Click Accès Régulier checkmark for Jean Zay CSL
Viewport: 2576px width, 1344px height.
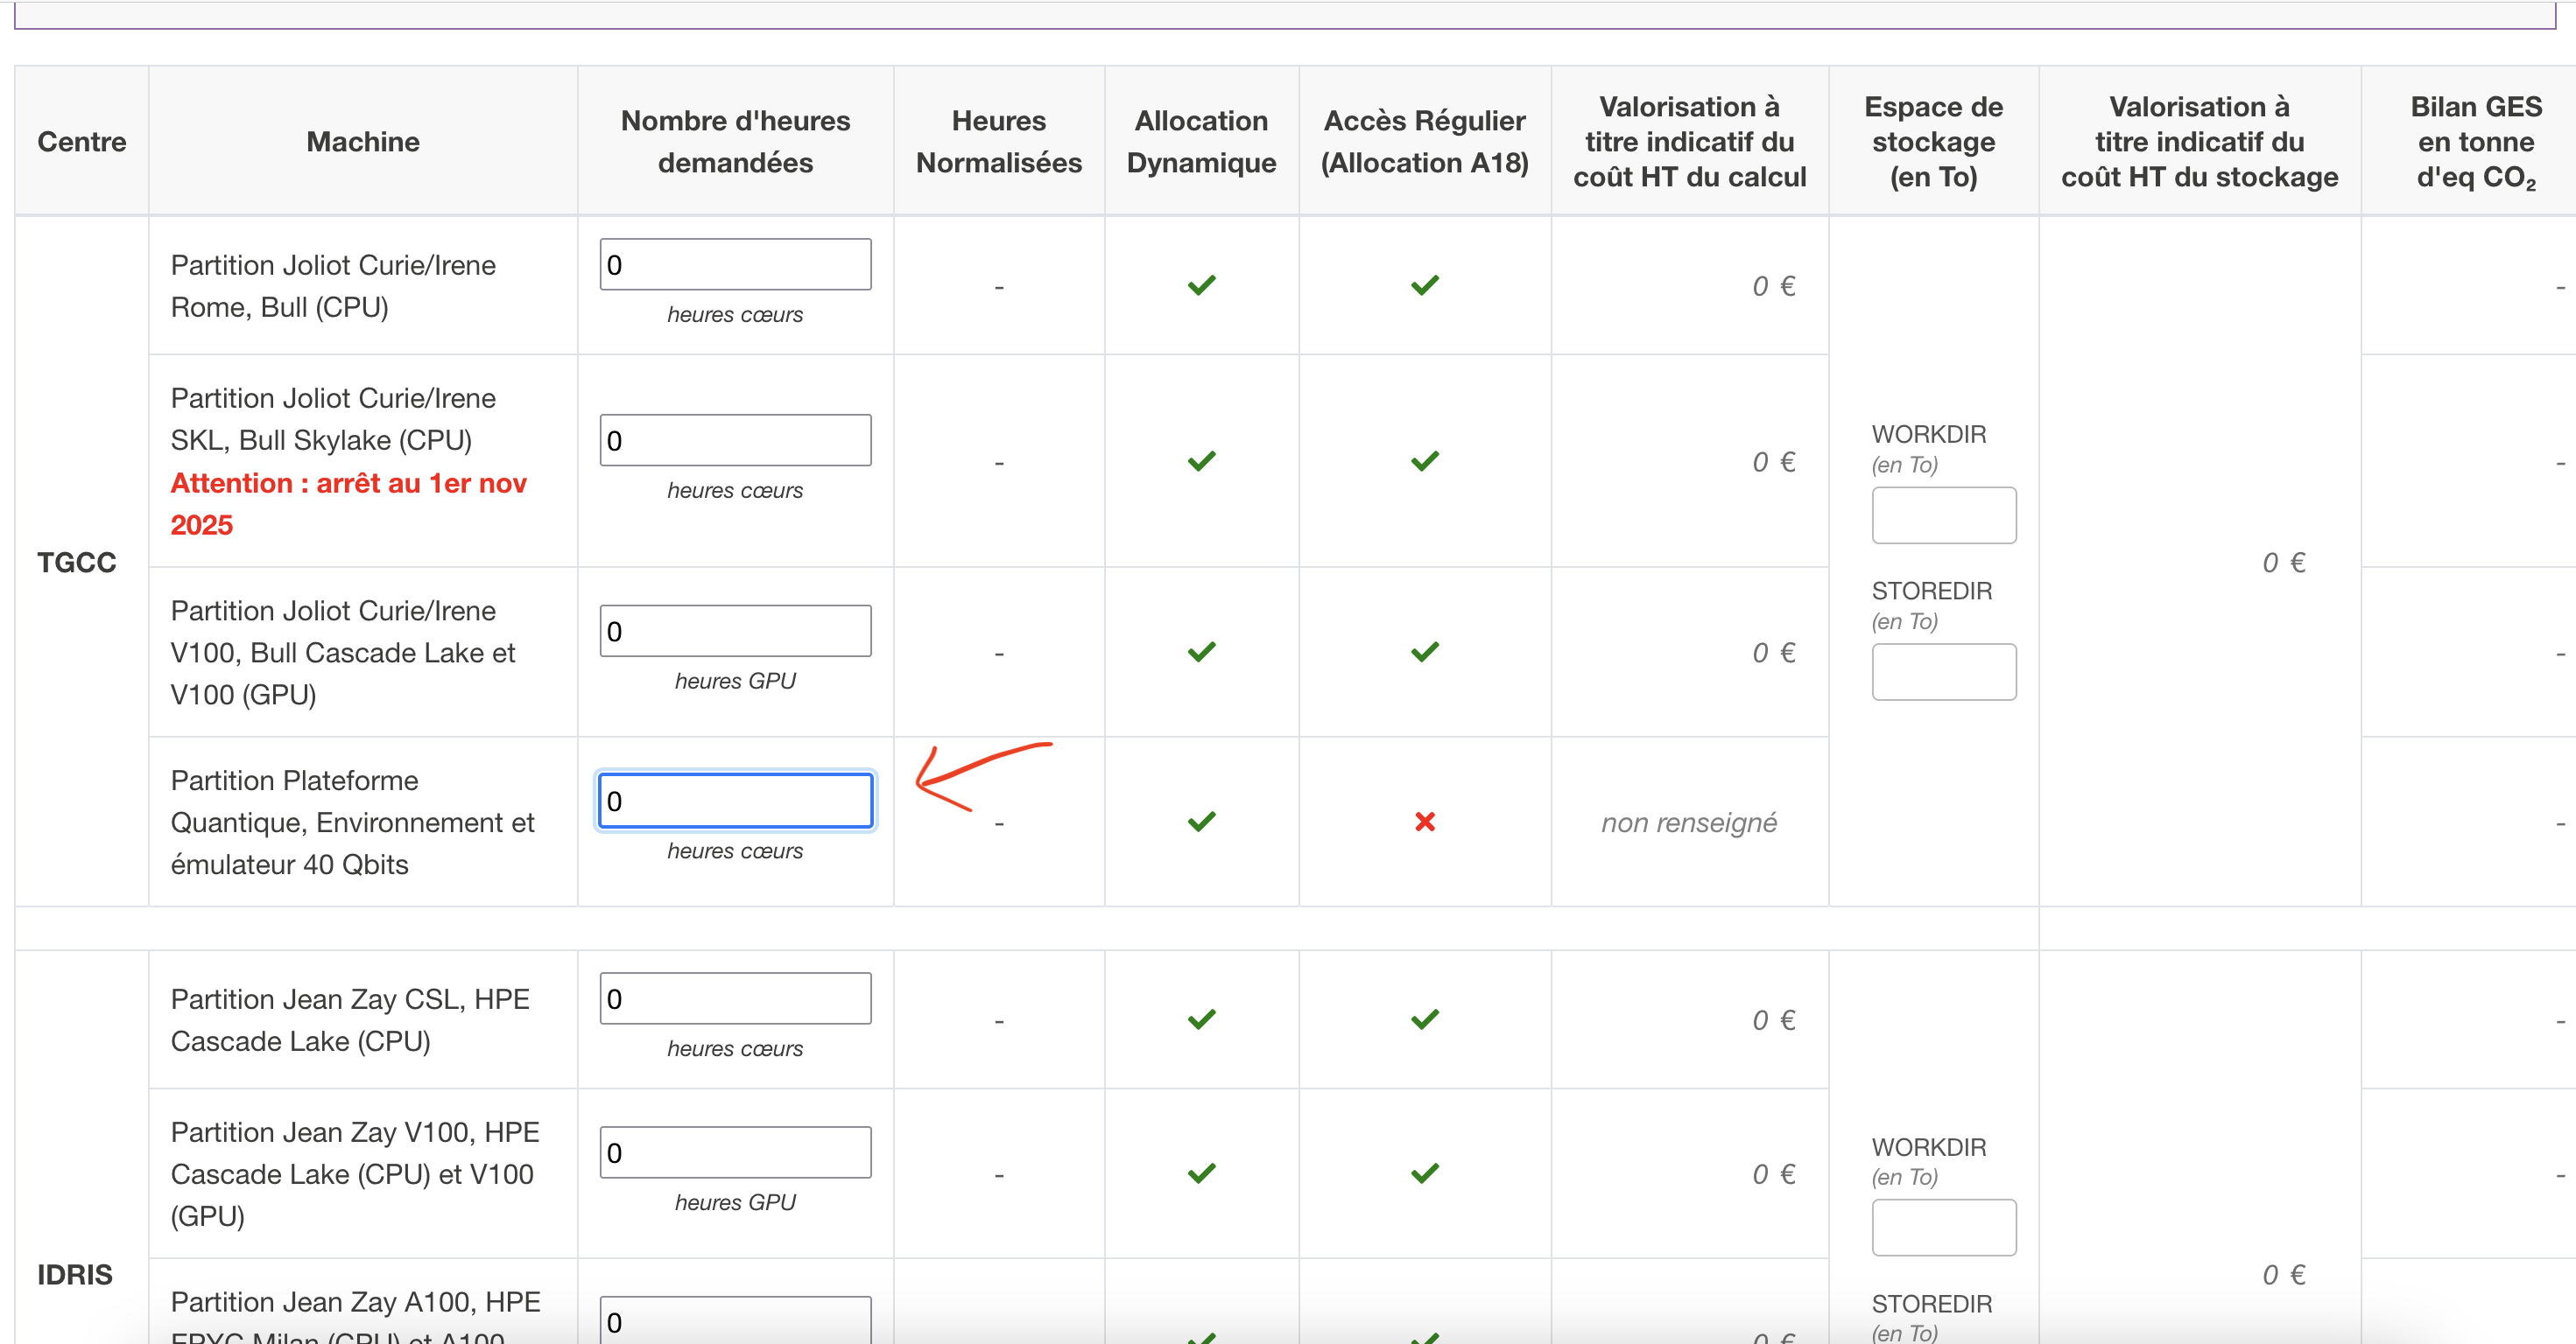tap(1424, 1020)
